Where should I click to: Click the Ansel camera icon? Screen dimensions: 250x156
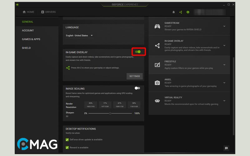tap(157, 83)
